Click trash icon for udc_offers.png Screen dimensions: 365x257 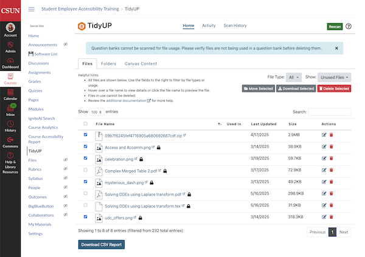(x=332, y=217)
